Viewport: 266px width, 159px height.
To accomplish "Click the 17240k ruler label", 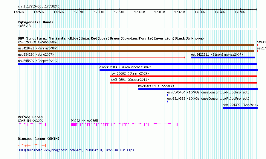I will (x=19, y=12).
